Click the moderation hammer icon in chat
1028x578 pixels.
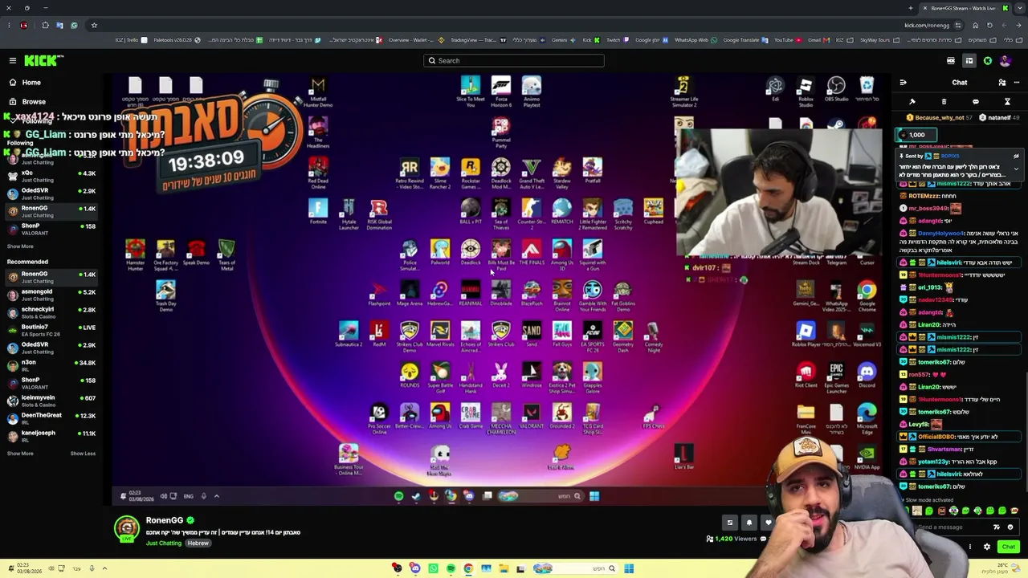912,102
